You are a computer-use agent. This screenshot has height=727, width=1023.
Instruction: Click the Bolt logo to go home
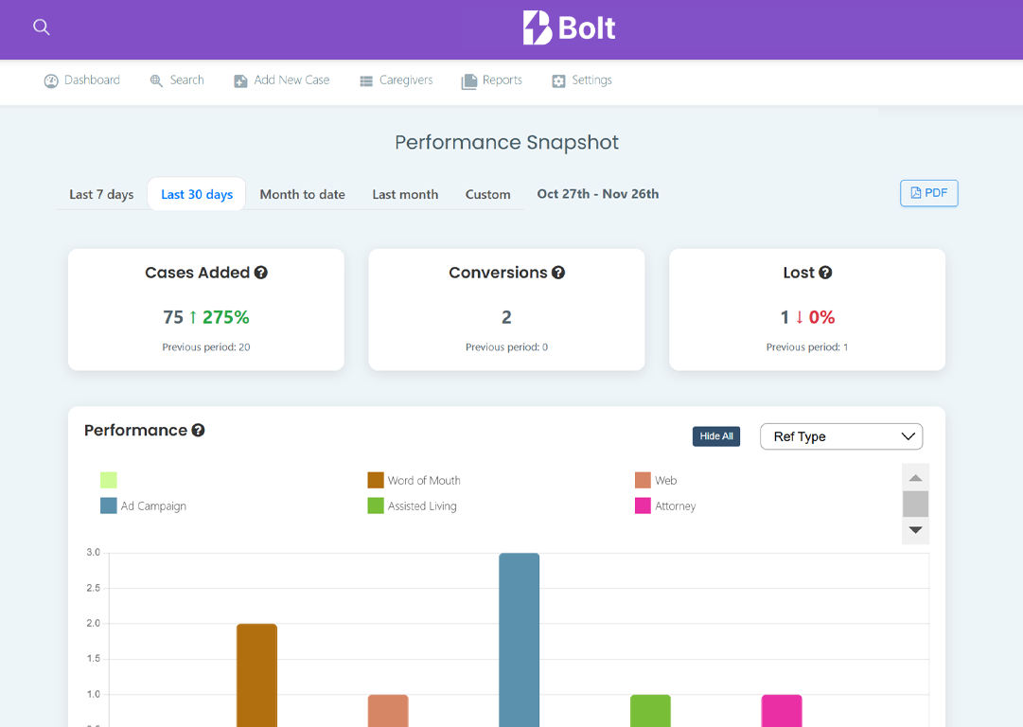click(568, 27)
